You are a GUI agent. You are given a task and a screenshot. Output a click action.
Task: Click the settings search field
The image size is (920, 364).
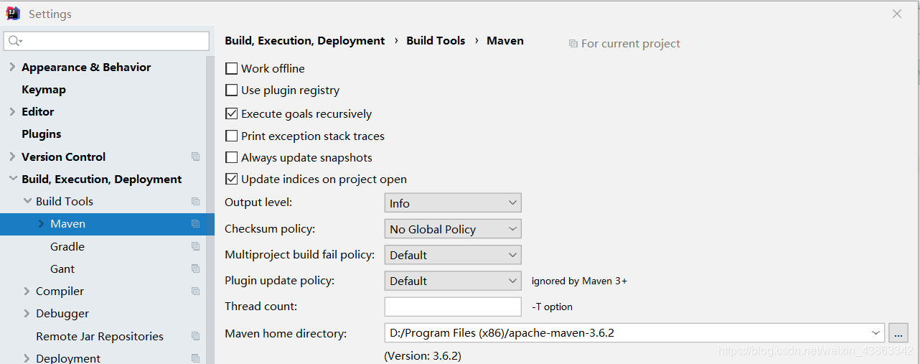106,41
